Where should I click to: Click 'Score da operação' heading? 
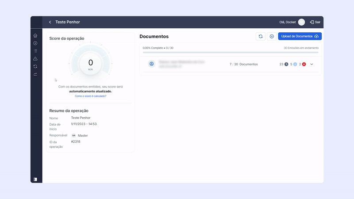(67, 38)
